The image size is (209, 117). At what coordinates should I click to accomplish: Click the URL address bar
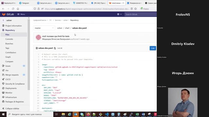(86, 9)
